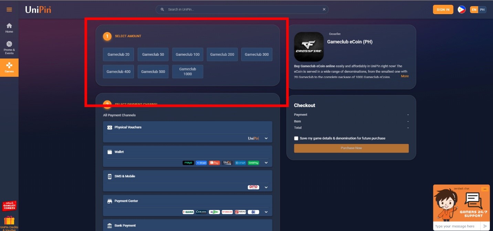Enable save game details for future purchase

296,138
